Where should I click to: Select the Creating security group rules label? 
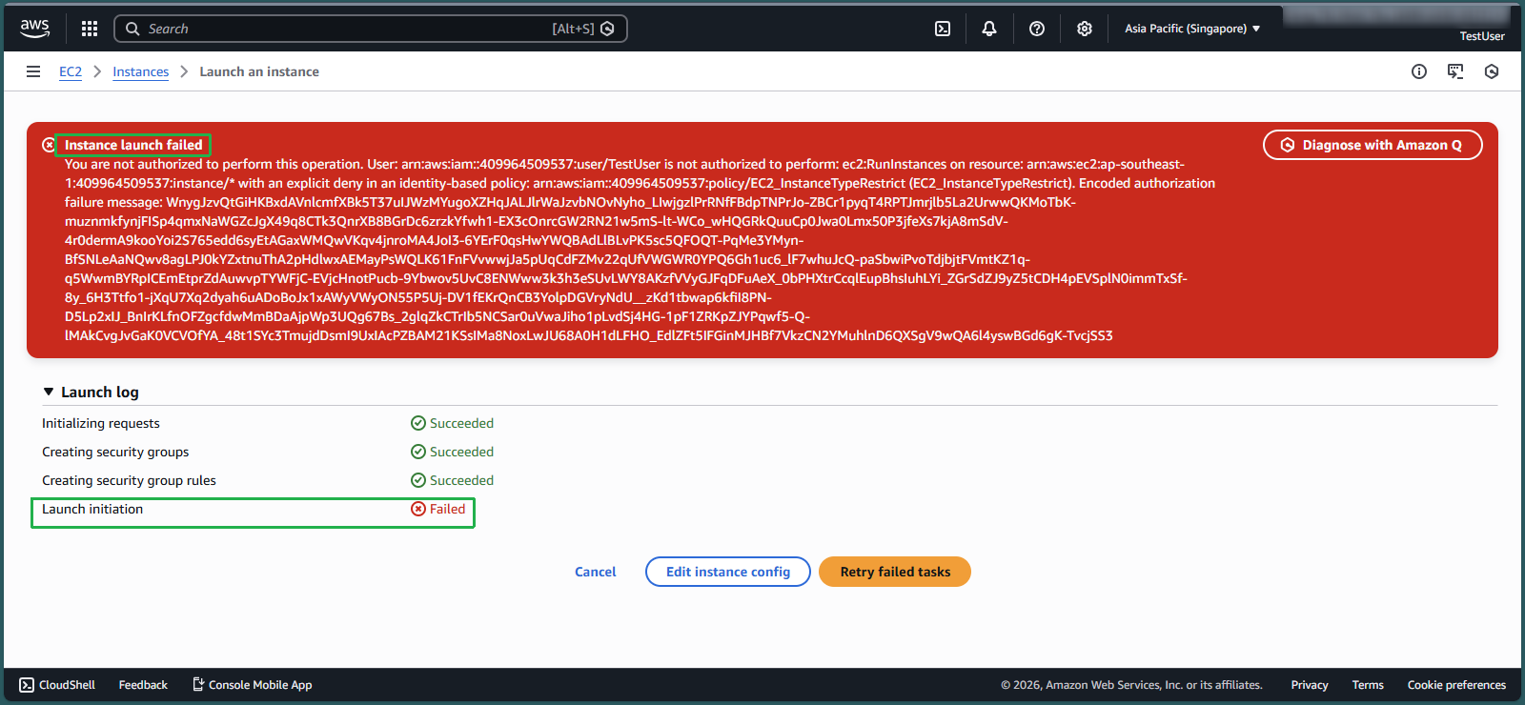click(x=129, y=480)
